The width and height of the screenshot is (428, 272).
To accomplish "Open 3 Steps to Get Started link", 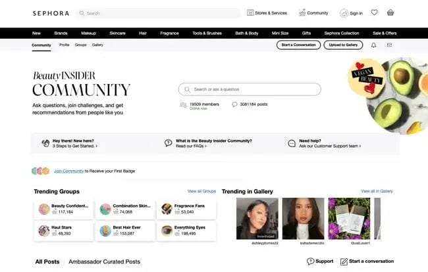I will [75, 147].
